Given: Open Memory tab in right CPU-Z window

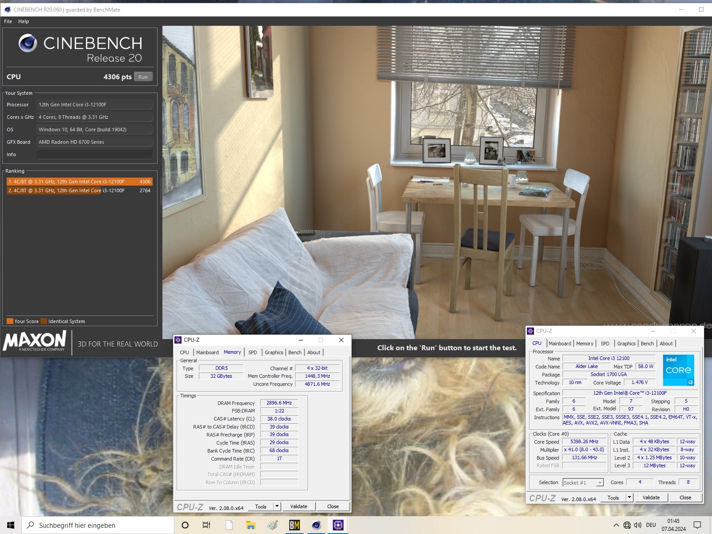Looking at the screenshot, I should [x=585, y=344].
